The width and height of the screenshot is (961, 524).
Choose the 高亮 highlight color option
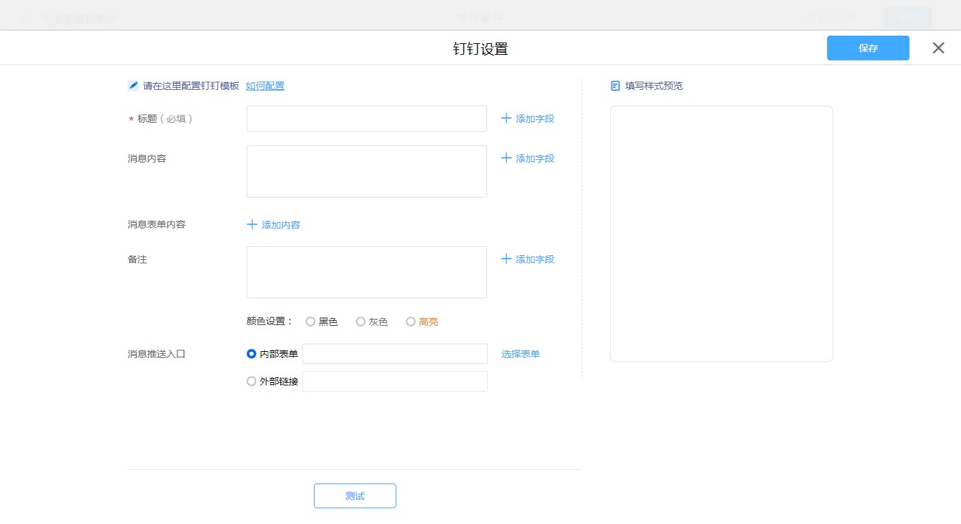(x=411, y=322)
